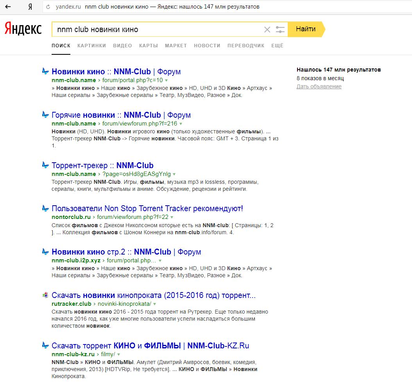This screenshot has width=412, height=391.
Task: Click rutracker favicon beside Скачать новинки кинопроката
Action: point(45,295)
